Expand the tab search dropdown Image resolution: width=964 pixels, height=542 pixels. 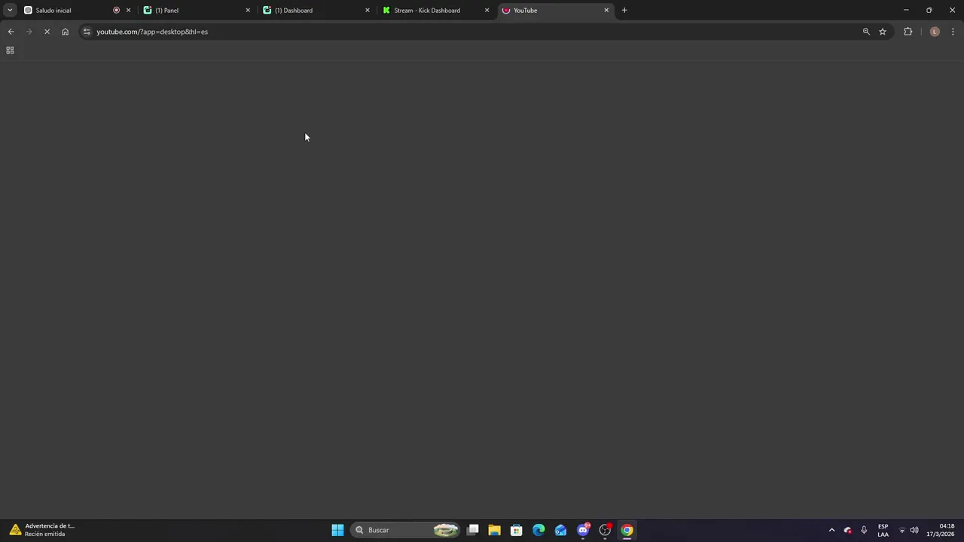pyautogui.click(x=10, y=11)
